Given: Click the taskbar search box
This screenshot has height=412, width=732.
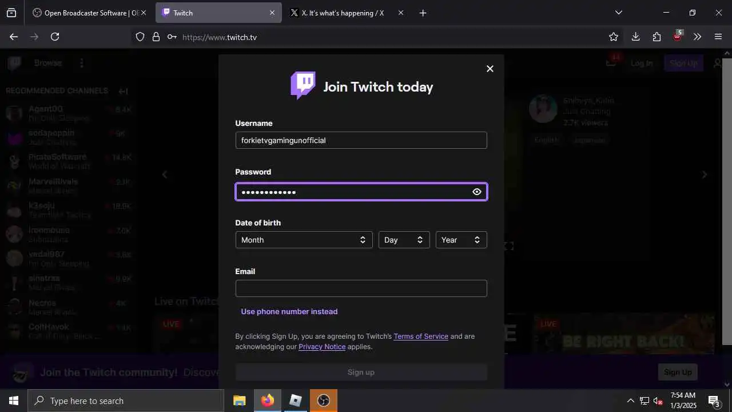Looking at the screenshot, I should [126, 401].
